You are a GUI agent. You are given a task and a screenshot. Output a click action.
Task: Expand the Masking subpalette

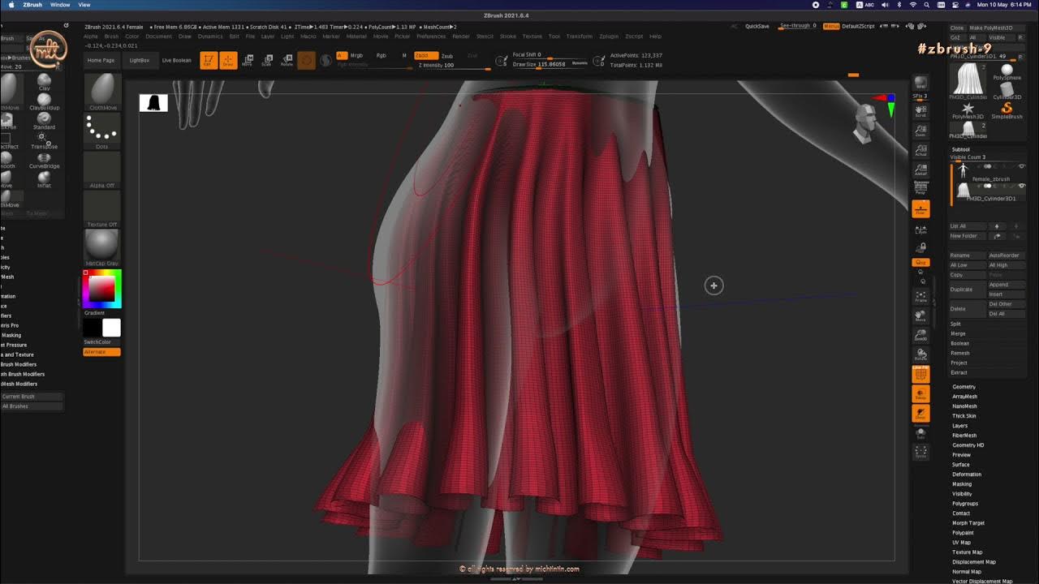click(962, 484)
